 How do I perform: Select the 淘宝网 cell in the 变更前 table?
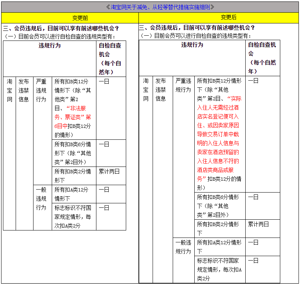point(10,154)
